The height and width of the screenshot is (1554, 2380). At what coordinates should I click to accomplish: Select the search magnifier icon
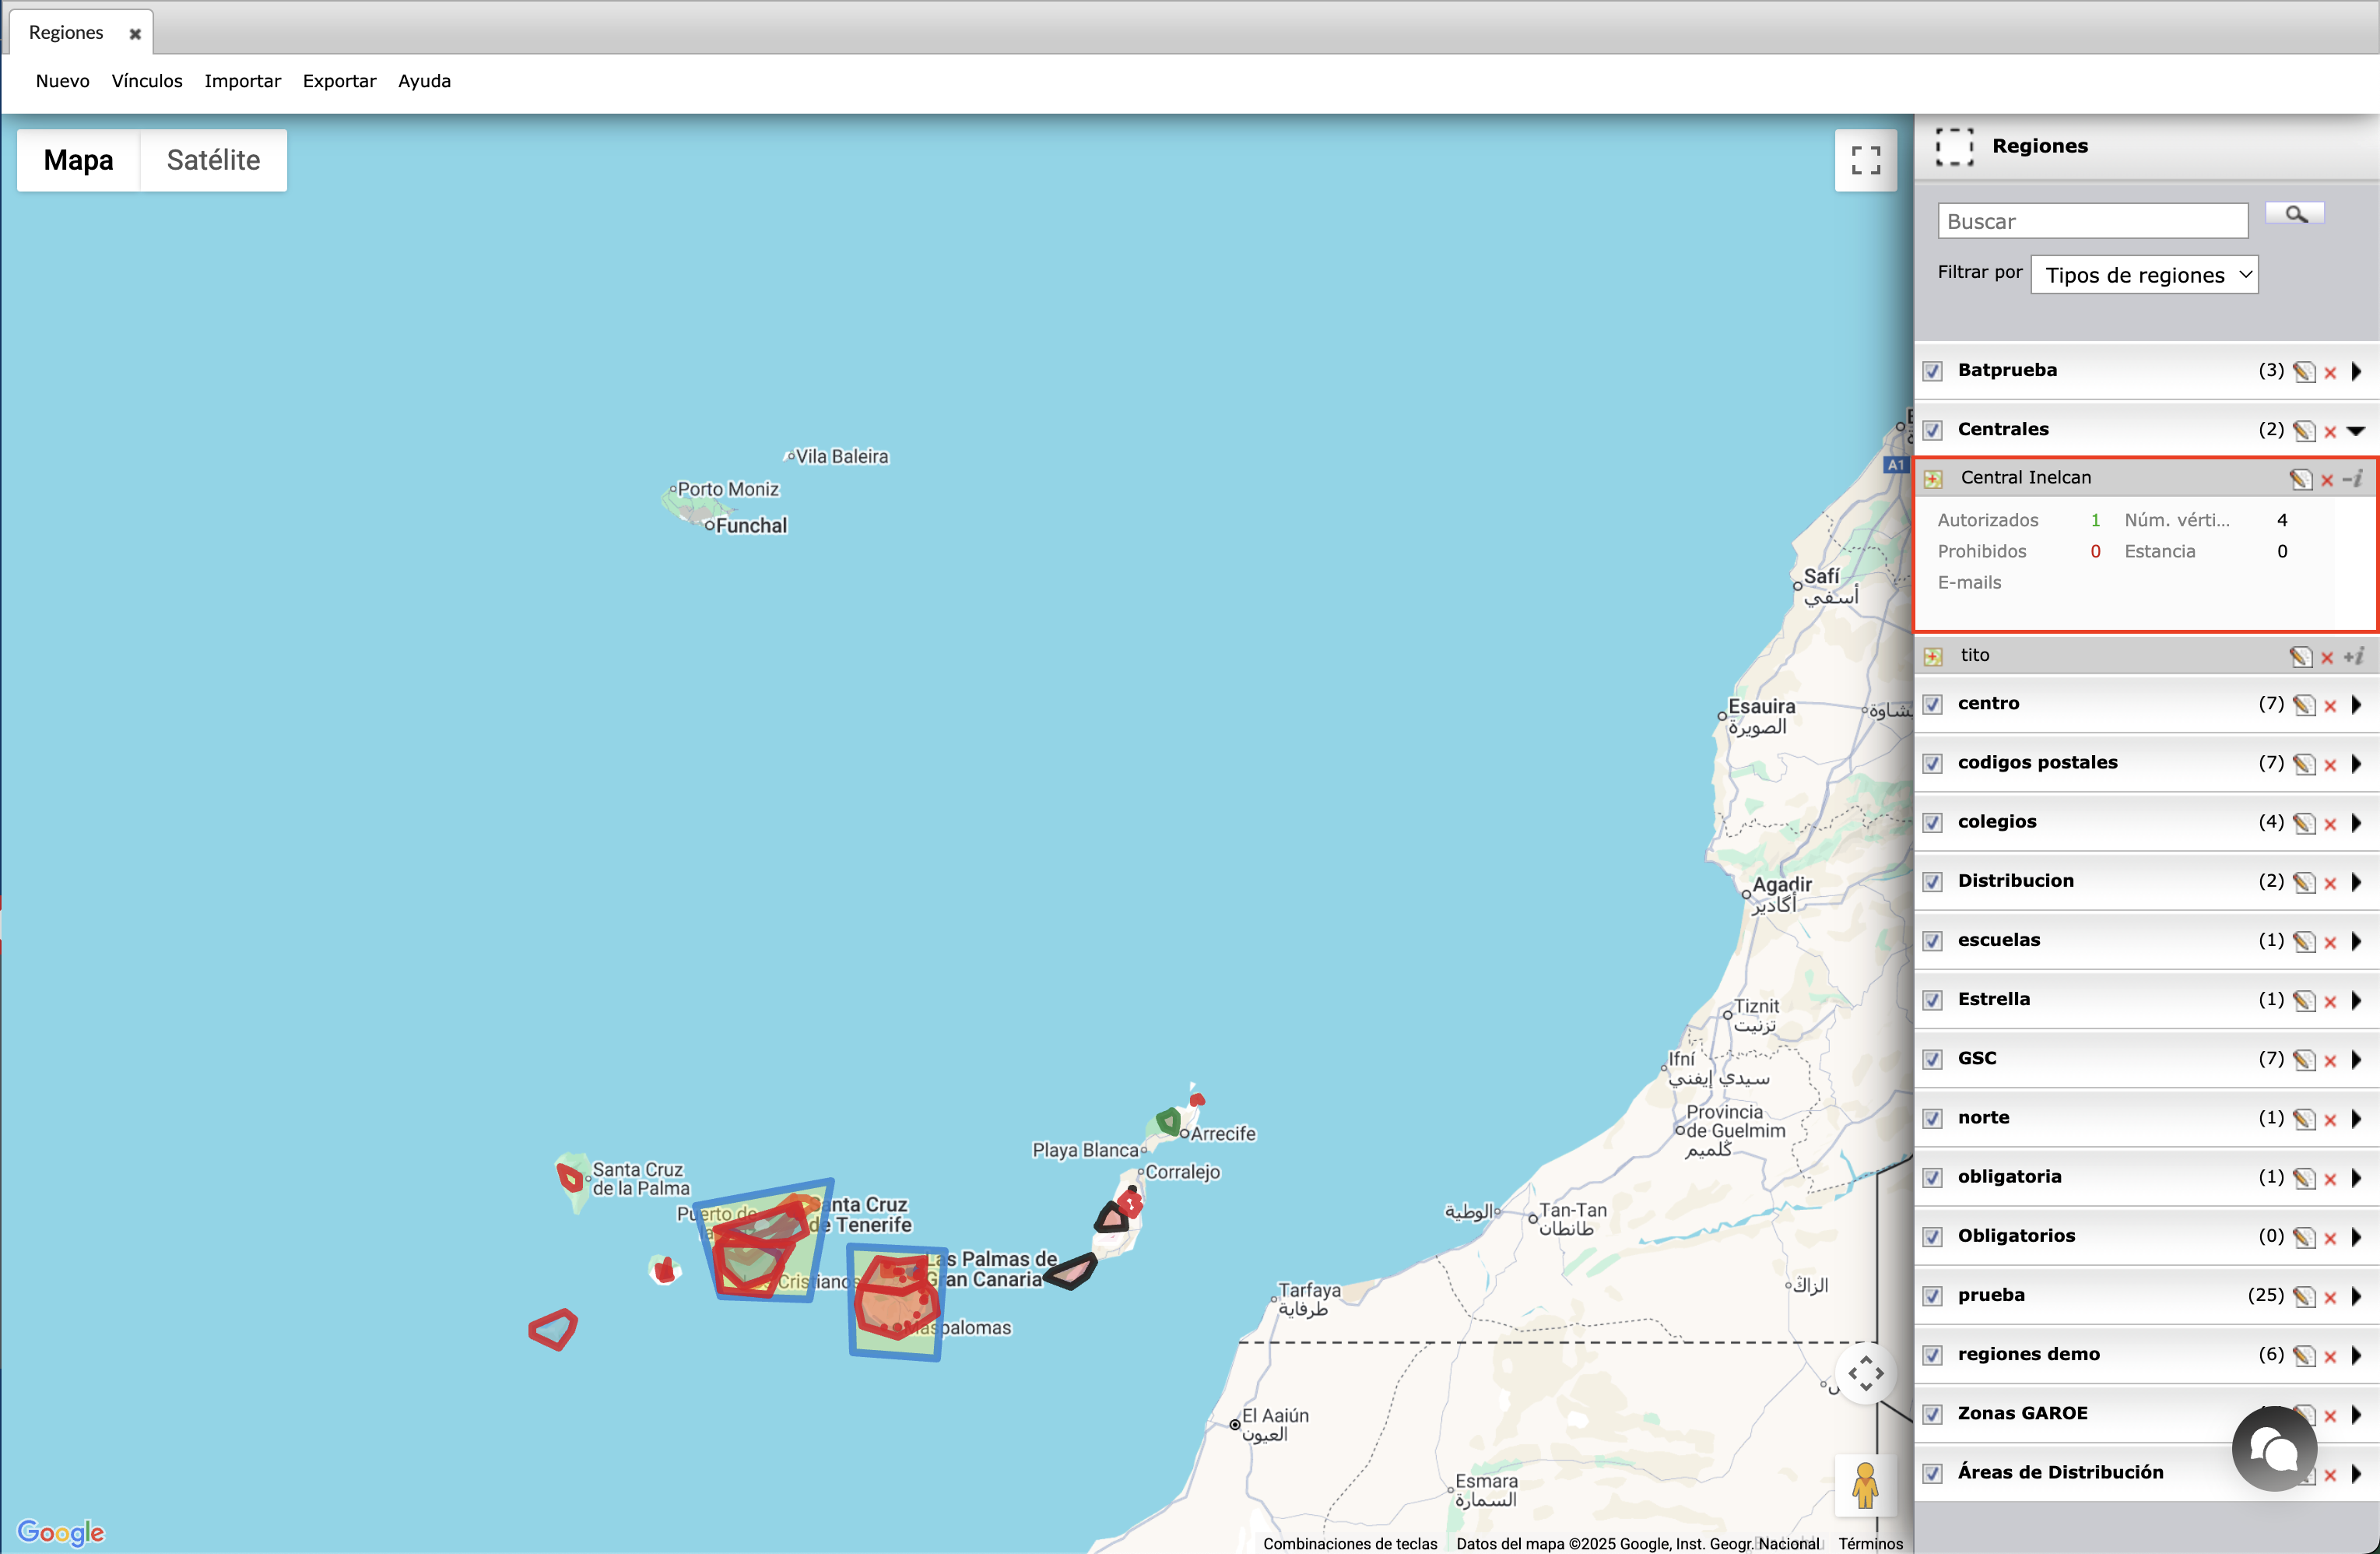click(x=2295, y=213)
